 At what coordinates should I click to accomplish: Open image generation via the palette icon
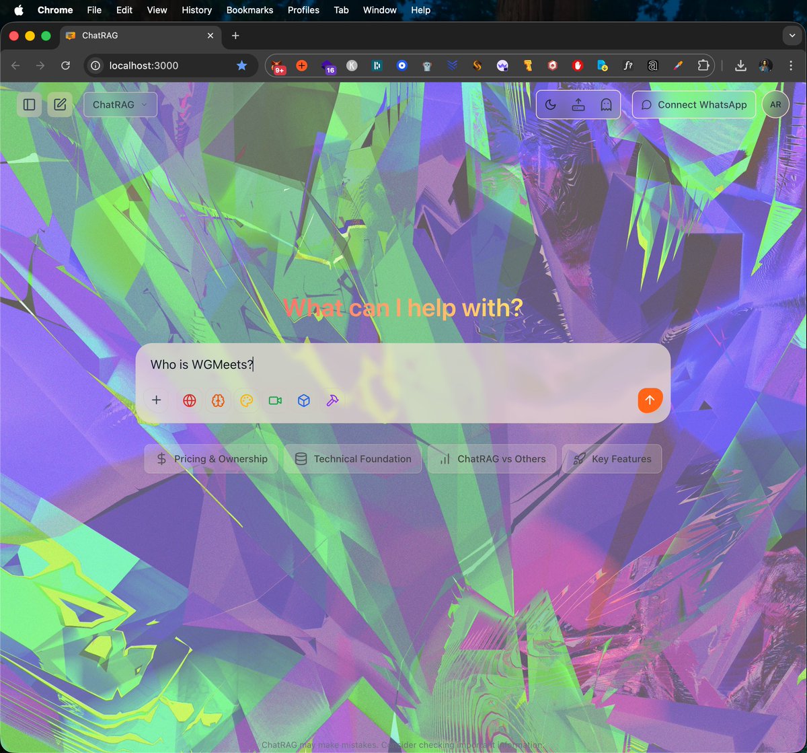point(246,400)
